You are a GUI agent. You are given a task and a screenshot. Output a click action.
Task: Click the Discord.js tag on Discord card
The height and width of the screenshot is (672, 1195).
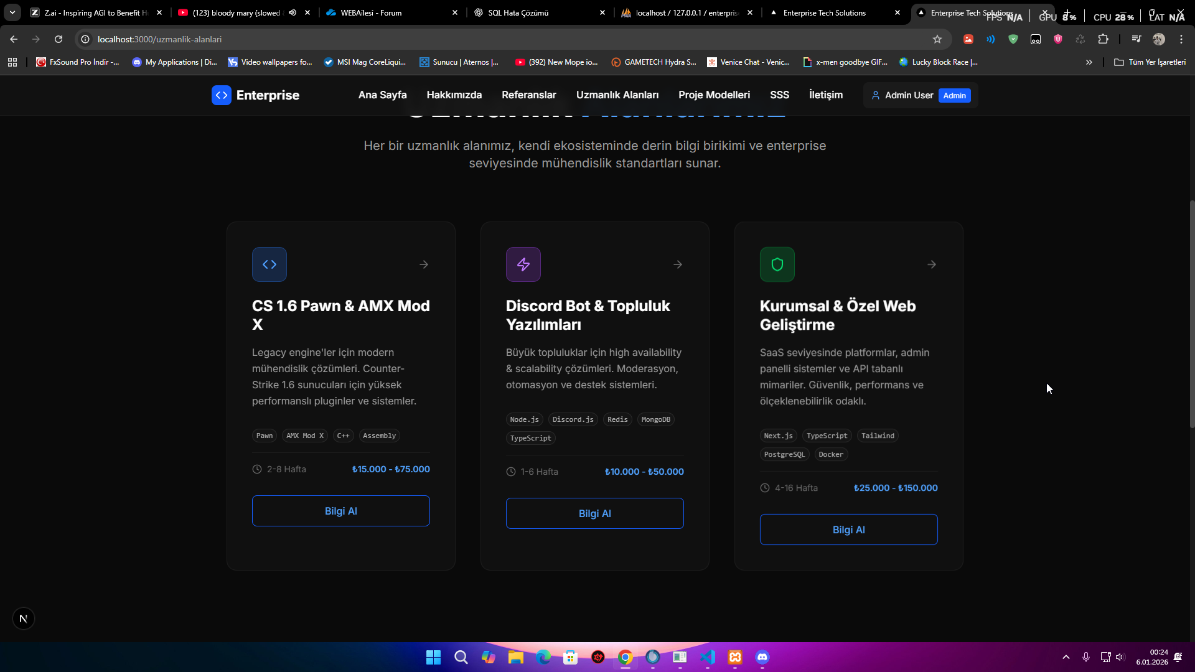573,419
